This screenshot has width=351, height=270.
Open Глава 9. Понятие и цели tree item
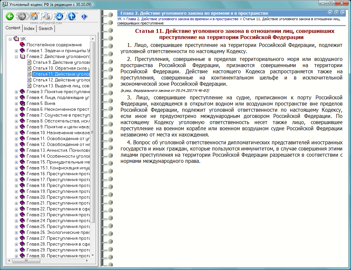point(58,127)
